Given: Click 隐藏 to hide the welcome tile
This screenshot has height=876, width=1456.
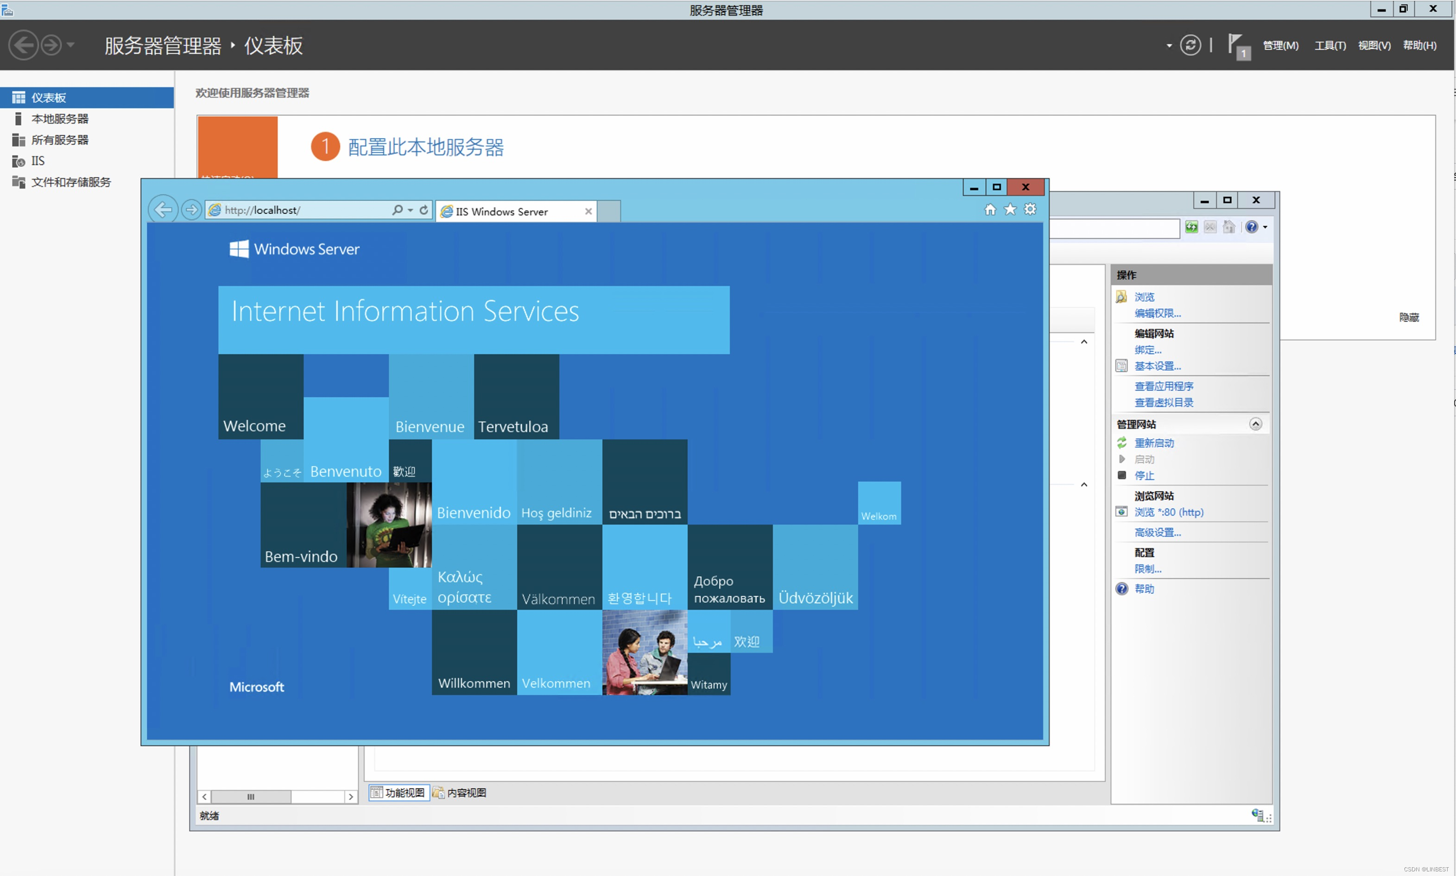Looking at the screenshot, I should (x=1408, y=317).
